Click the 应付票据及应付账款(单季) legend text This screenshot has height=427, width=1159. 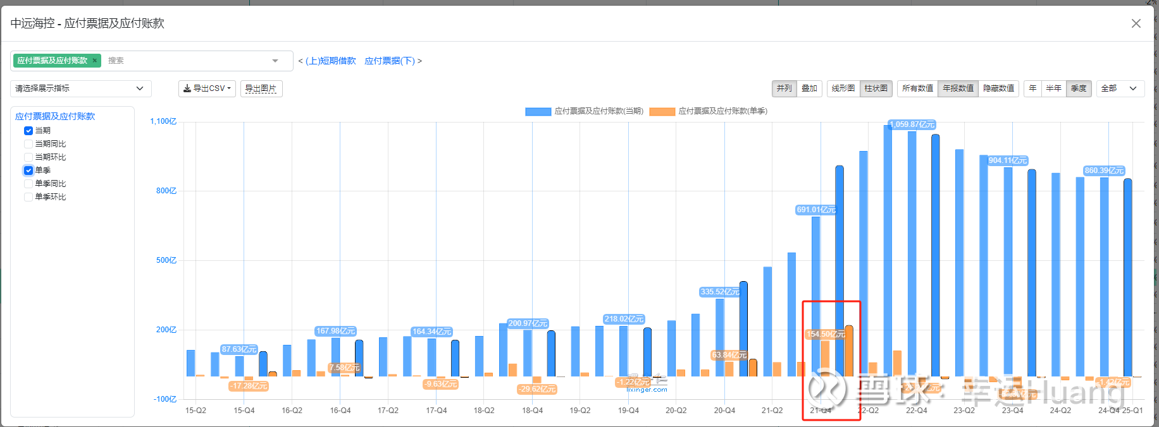[723, 111]
